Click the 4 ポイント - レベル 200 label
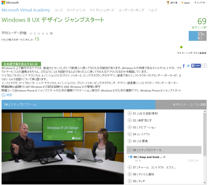 (x=189, y=105)
